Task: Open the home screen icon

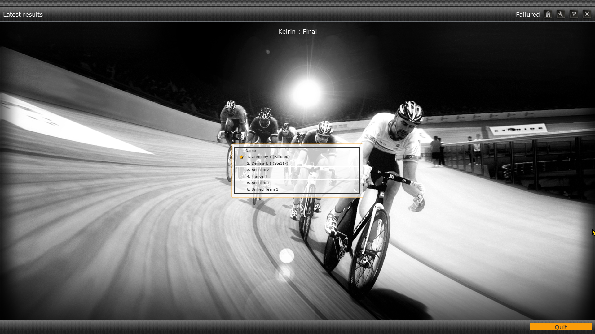Action: click(x=548, y=14)
